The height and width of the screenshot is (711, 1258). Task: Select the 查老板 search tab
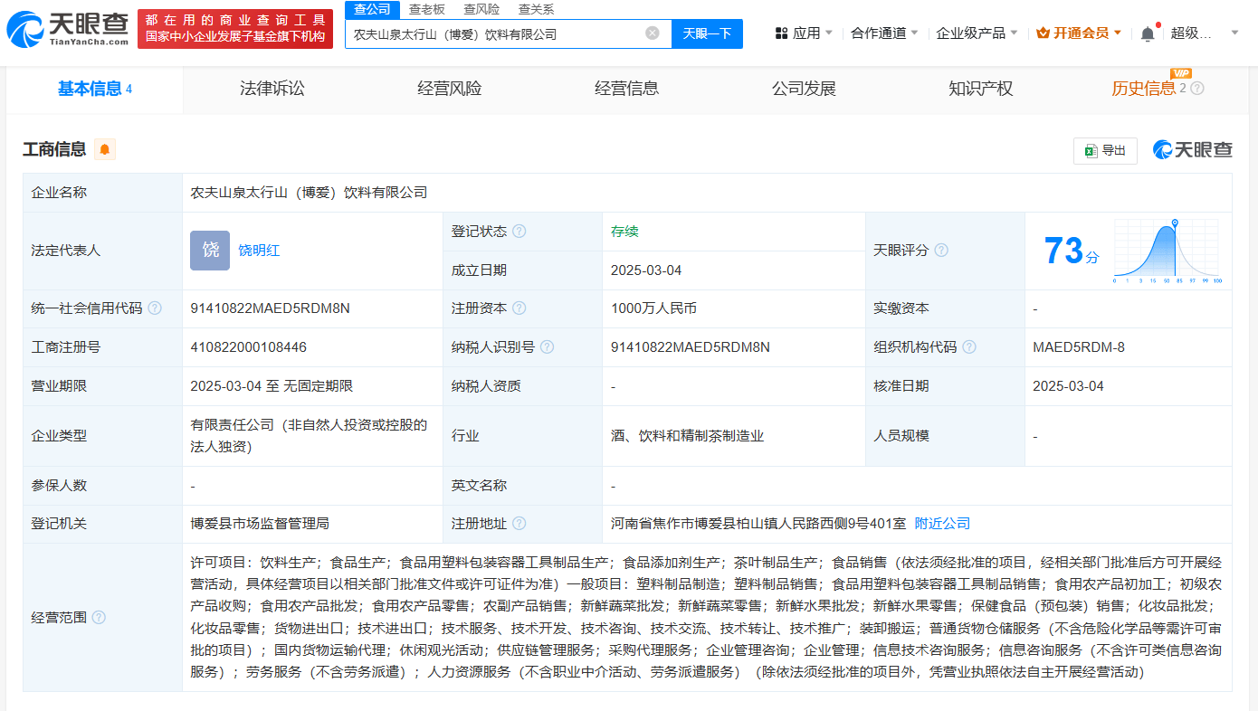point(426,9)
